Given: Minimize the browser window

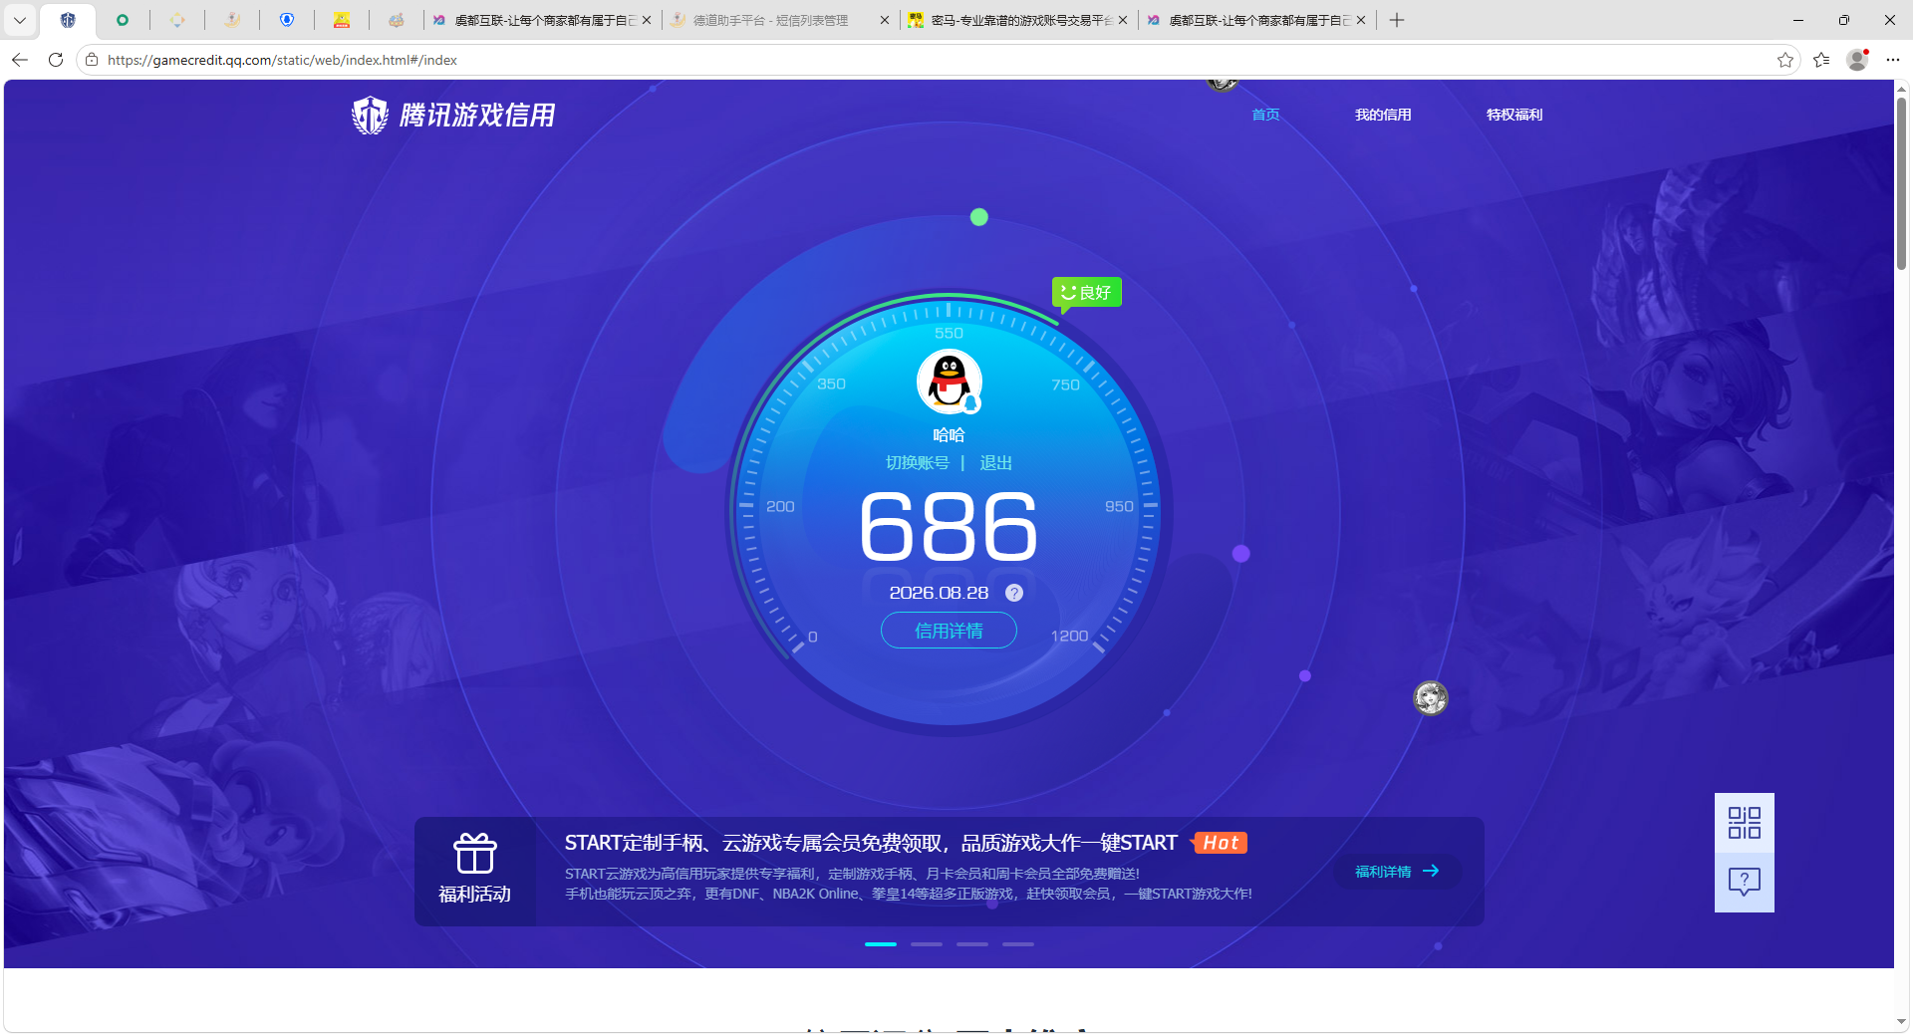Looking at the screenshot, I should [x=1798, y=20].
